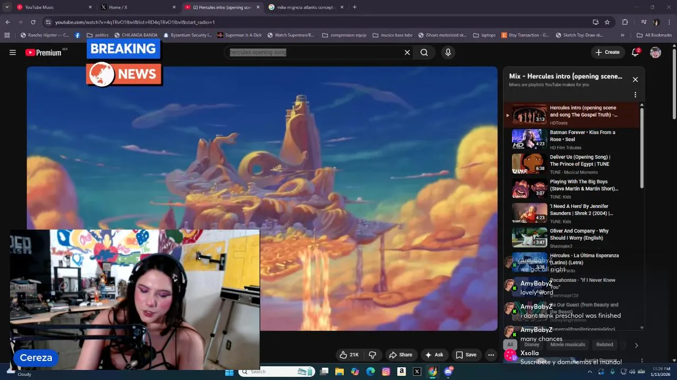Switch to YouTube Music tab
677x380 pixels.
[x=54, y=7]
